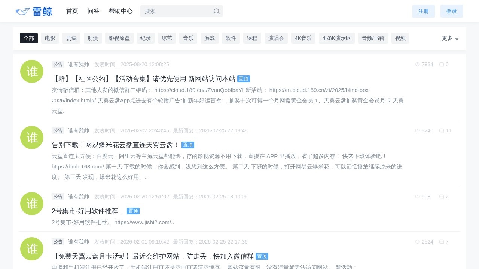This screenshot has height=269, width=479.
Task: Choose the 音频/书籍 category tab
Action: pyautogui.click(x=373, y=38)
